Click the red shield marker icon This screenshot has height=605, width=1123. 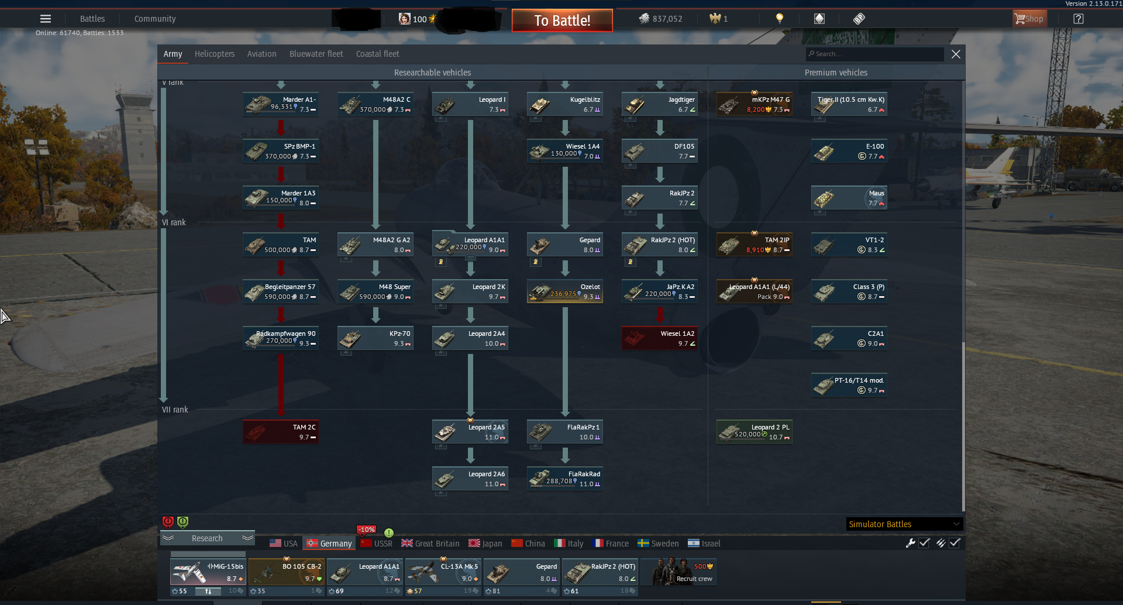click(168, 522)
